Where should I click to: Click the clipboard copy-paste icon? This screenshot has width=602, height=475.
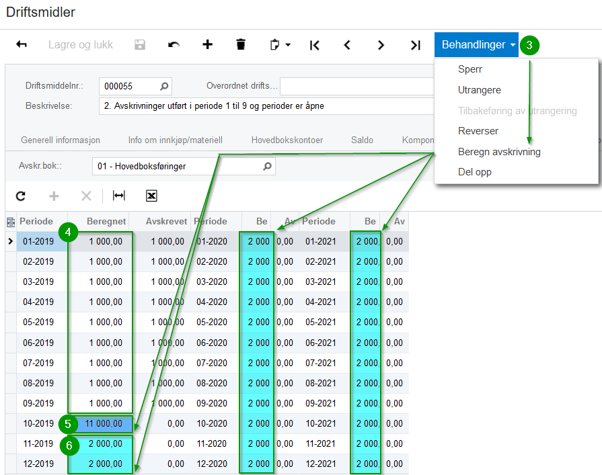[274, 45]
